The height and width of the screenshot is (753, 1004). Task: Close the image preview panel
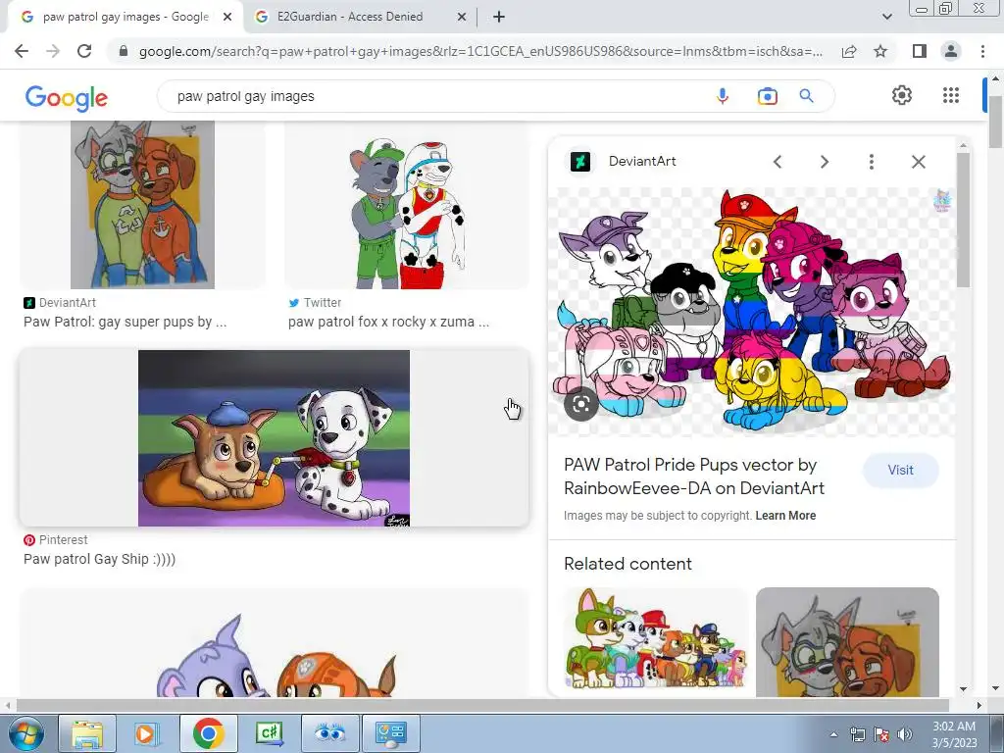918,162
